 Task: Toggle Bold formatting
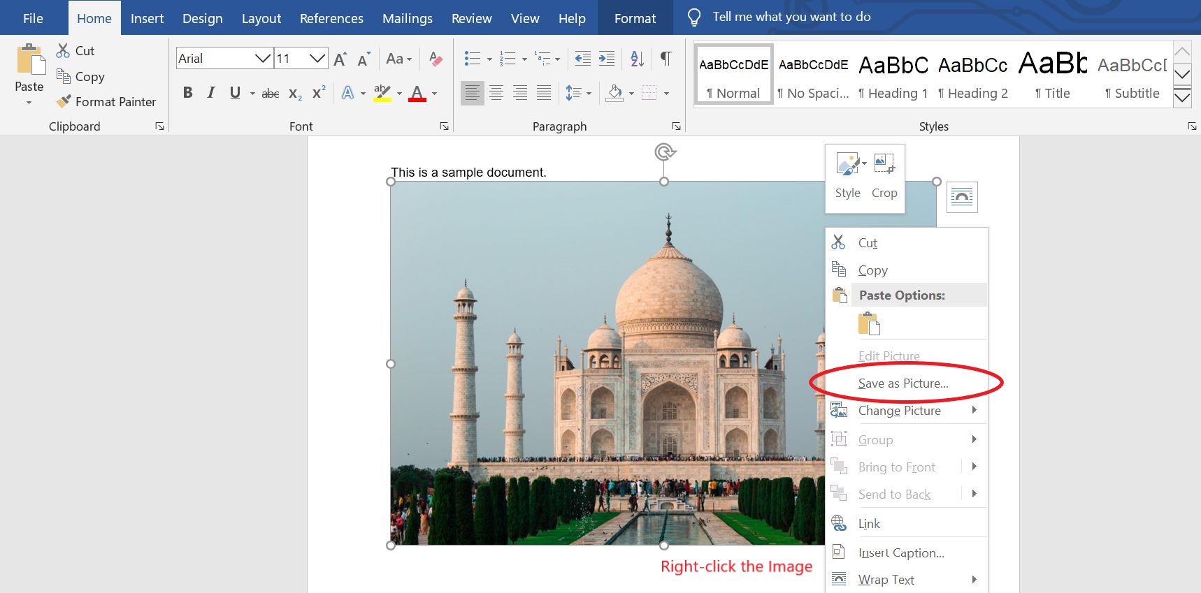click(x=187, y=93)
